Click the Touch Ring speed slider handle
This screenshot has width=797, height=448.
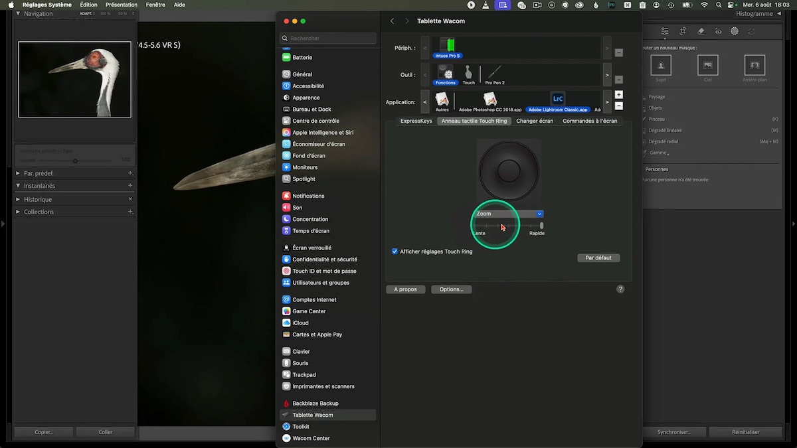(x=542, y=226)
